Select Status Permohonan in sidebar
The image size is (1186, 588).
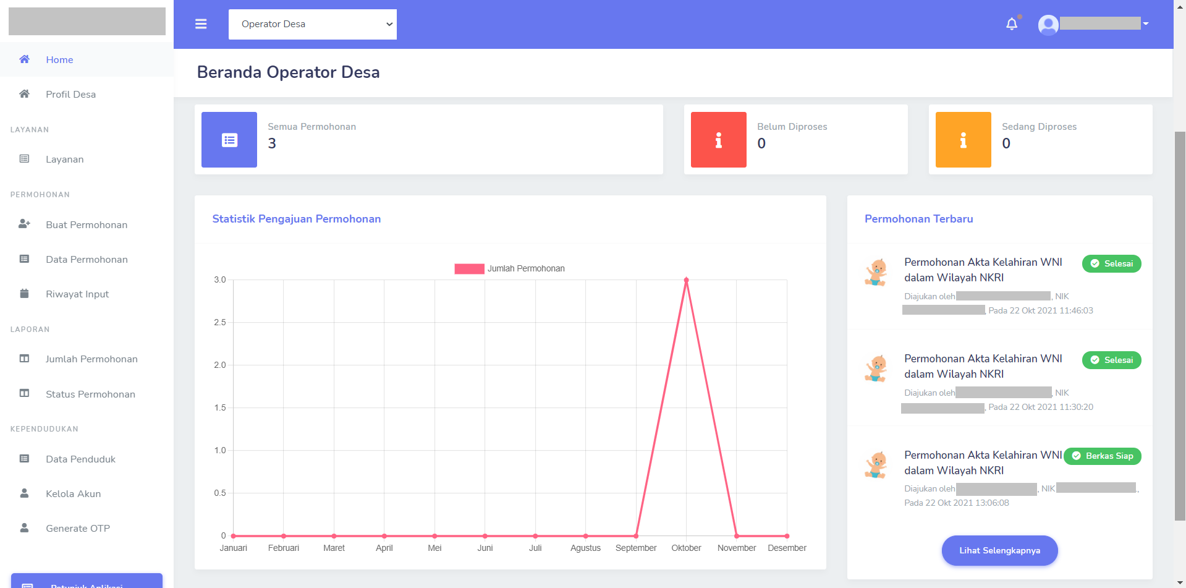tap(90, 394)
